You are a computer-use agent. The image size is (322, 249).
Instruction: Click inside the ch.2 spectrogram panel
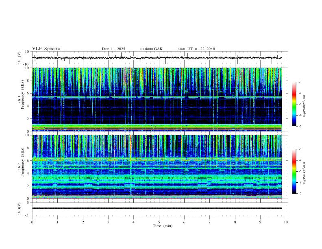157,167
